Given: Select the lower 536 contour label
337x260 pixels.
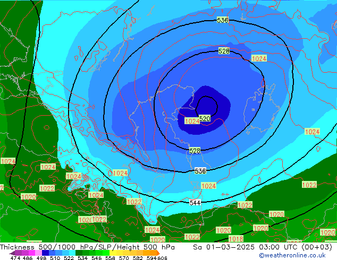Looking at the screenshot, I should pos(200,171).
